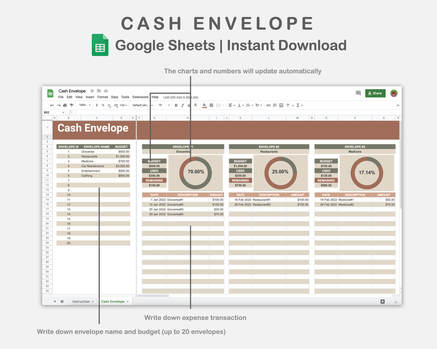Viewport: 437px width, 349px height.
Task: Insert a chart using the chart icon
Action: [281, 105]
